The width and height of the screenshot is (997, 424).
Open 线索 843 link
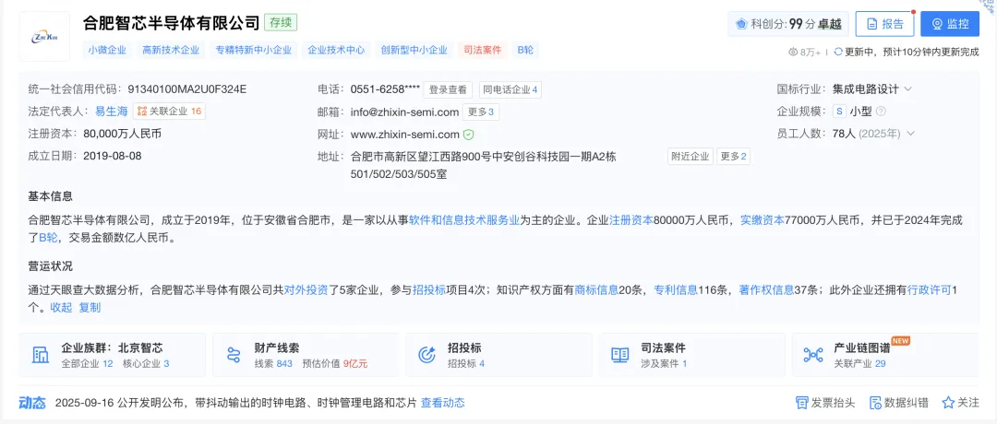coord(273,364)
